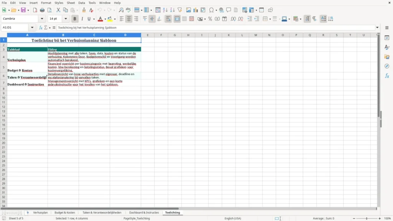Switch to the Verhuisplan sheet tab
This screenshot has width=393, height=221.
click(40, 213)
